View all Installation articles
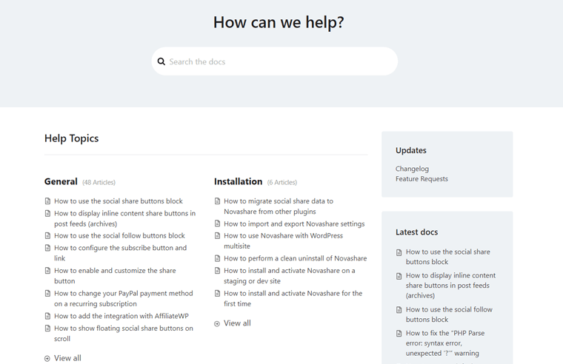 click(x=237, y=323)
